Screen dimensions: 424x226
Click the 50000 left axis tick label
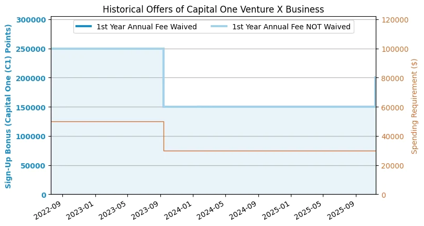pyautogui.click(x=35, y=166)
